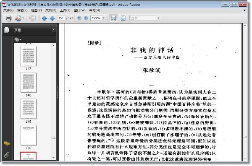Click the zoom percentage field 73.9%

96,18
